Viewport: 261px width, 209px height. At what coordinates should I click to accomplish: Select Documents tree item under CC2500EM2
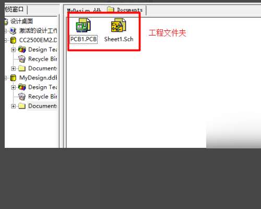pyautogui.click(x=42, y=68)
